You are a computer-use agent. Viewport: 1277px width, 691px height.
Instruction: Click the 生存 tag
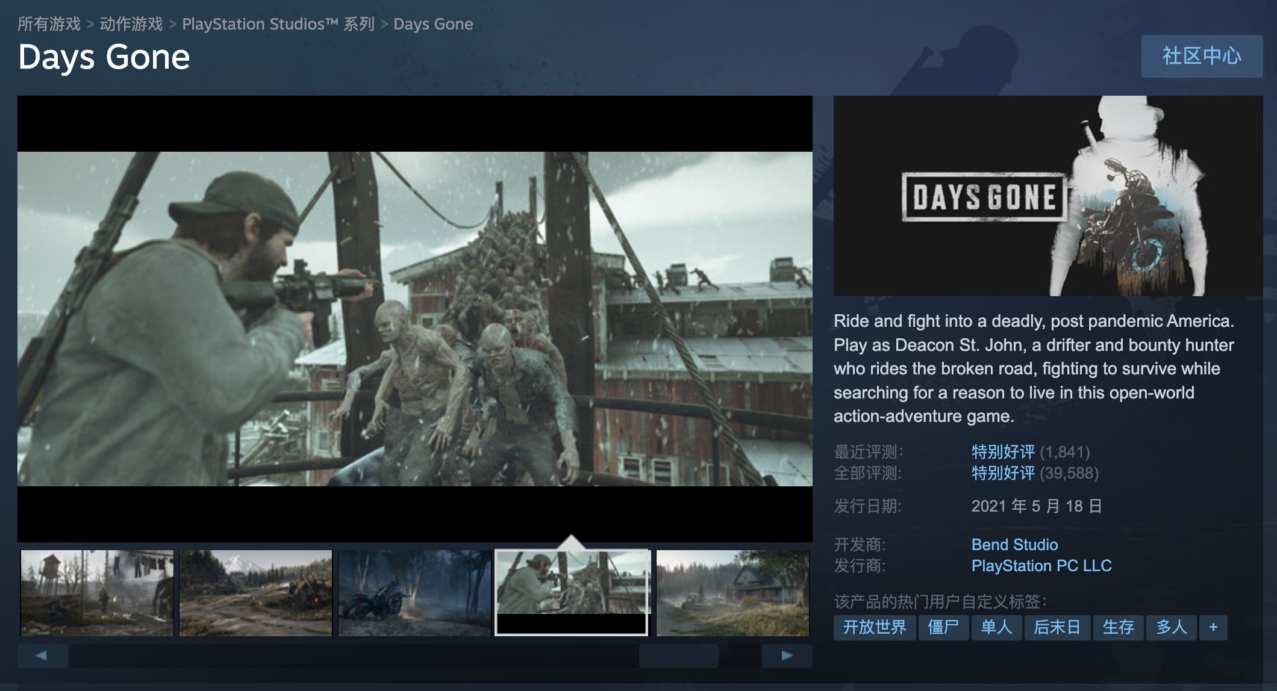click(1118, 627)
